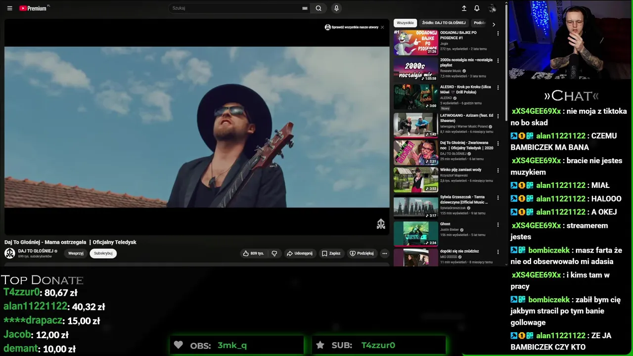Open title '2000s nostalgia mix ~nostalgia playlist'
This screenshot has width=633, height=356.
pos(466,62)
